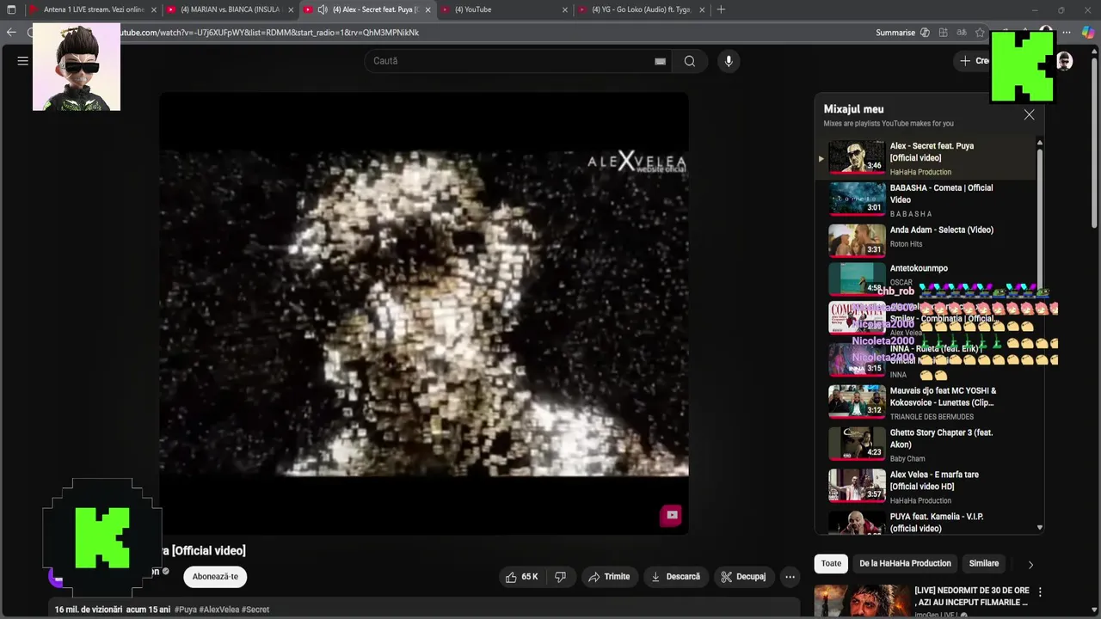This screenshot has height=619, width=1101.
Task: Open tab actions menu at window top-left
Action: [x=11, y=9]
